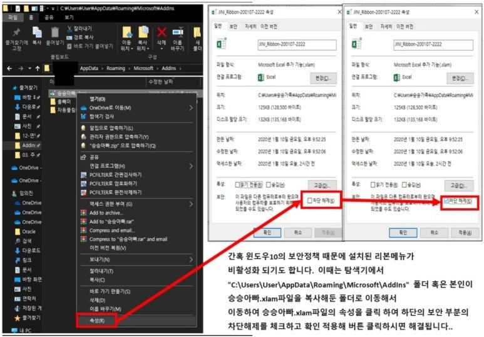
Task: Toggle the 숨김 checkbox in right dialog
Action: tap(404, 185)
